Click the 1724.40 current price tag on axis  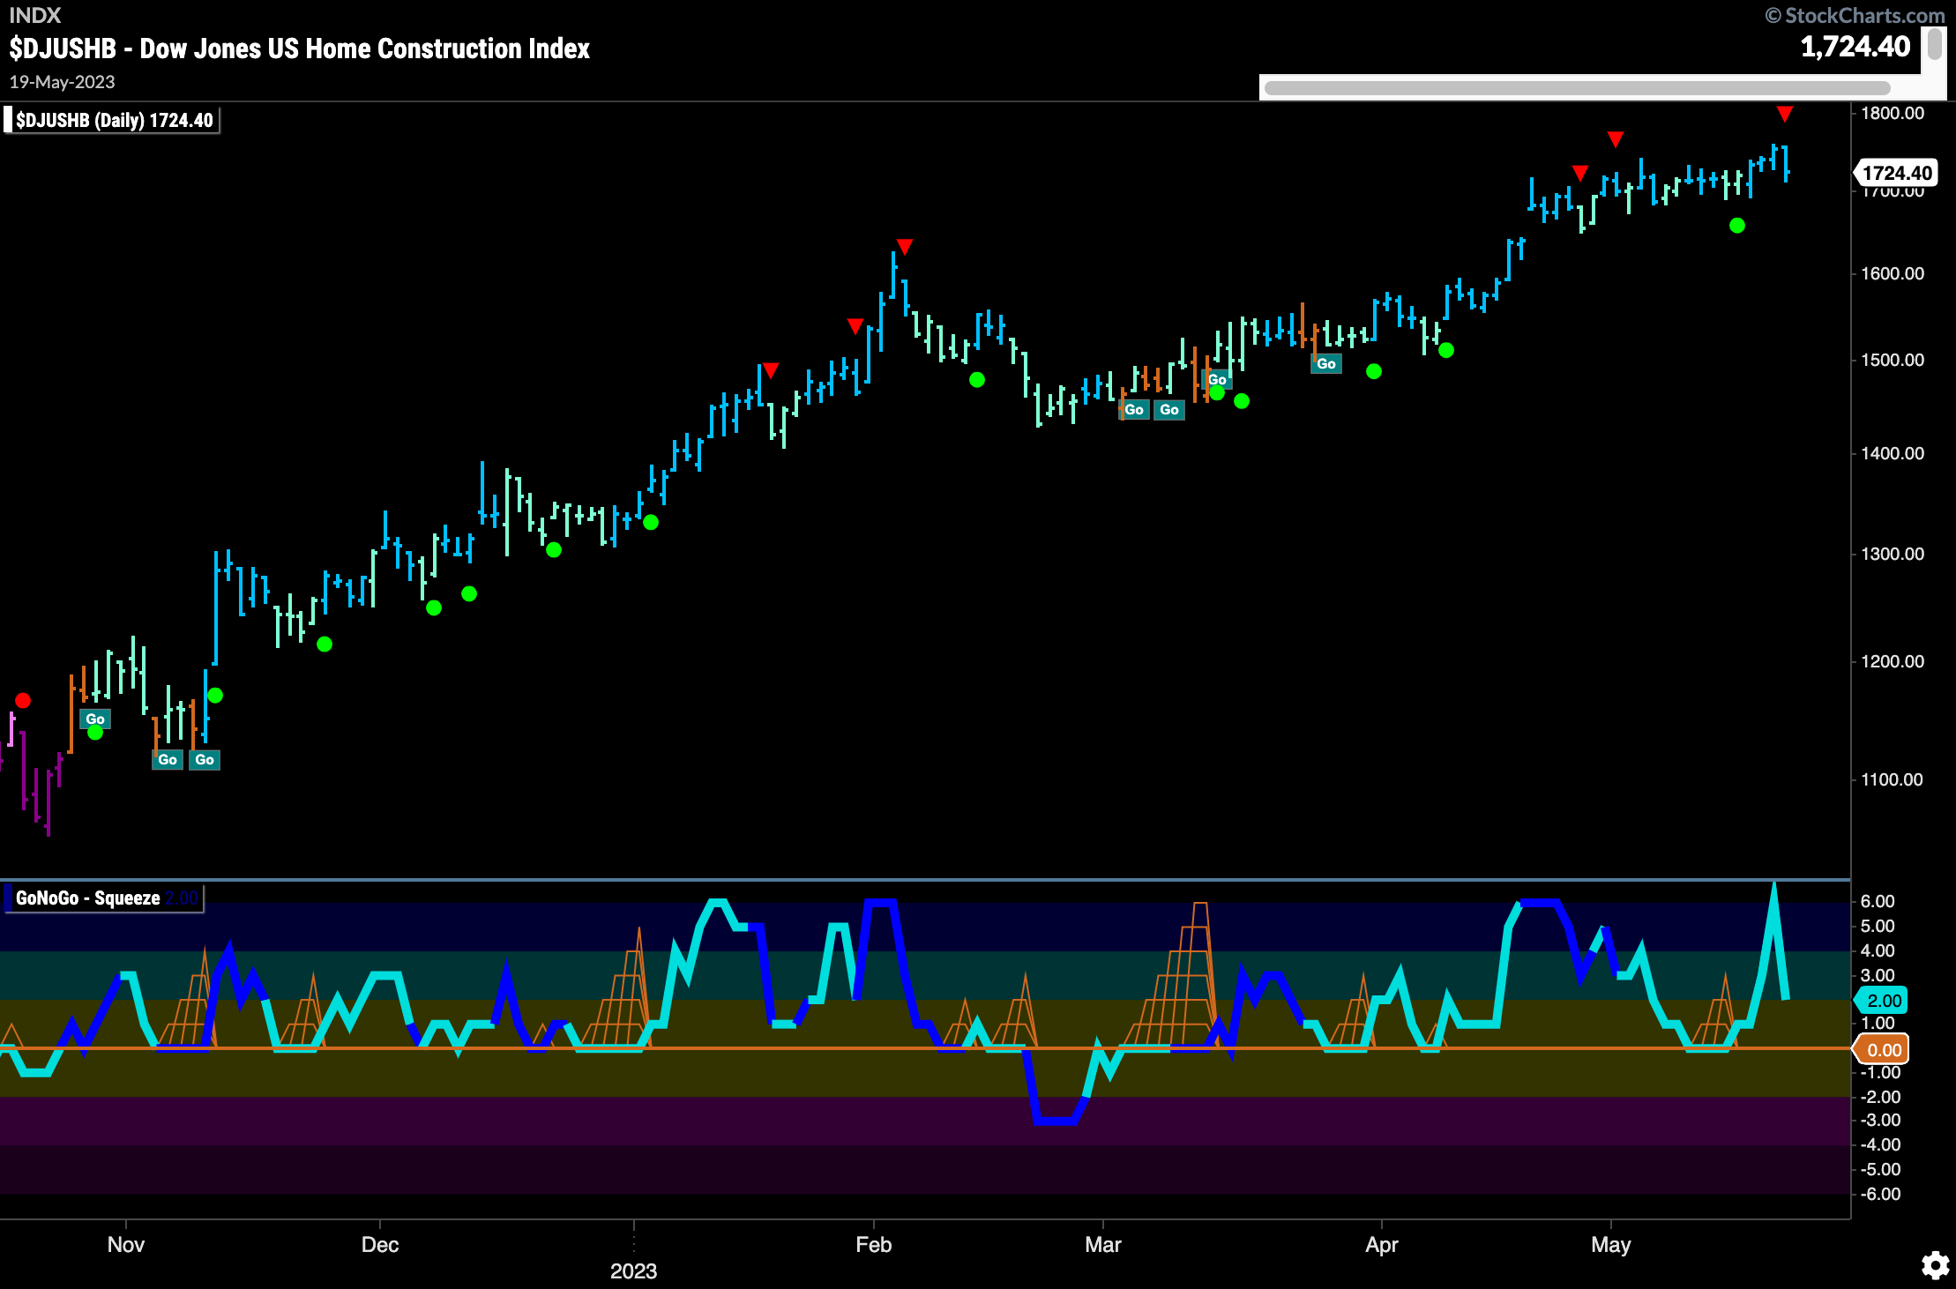1896,173
